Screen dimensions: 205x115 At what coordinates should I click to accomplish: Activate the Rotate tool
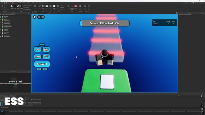tap(21, 7)
